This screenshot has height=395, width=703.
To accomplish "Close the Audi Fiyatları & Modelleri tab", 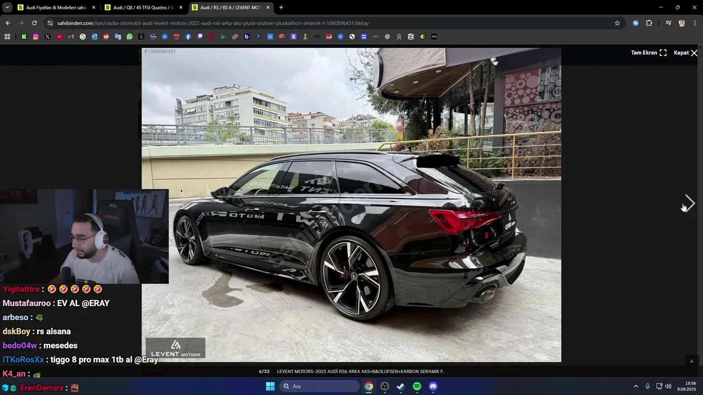I will [x=93, y=8].
